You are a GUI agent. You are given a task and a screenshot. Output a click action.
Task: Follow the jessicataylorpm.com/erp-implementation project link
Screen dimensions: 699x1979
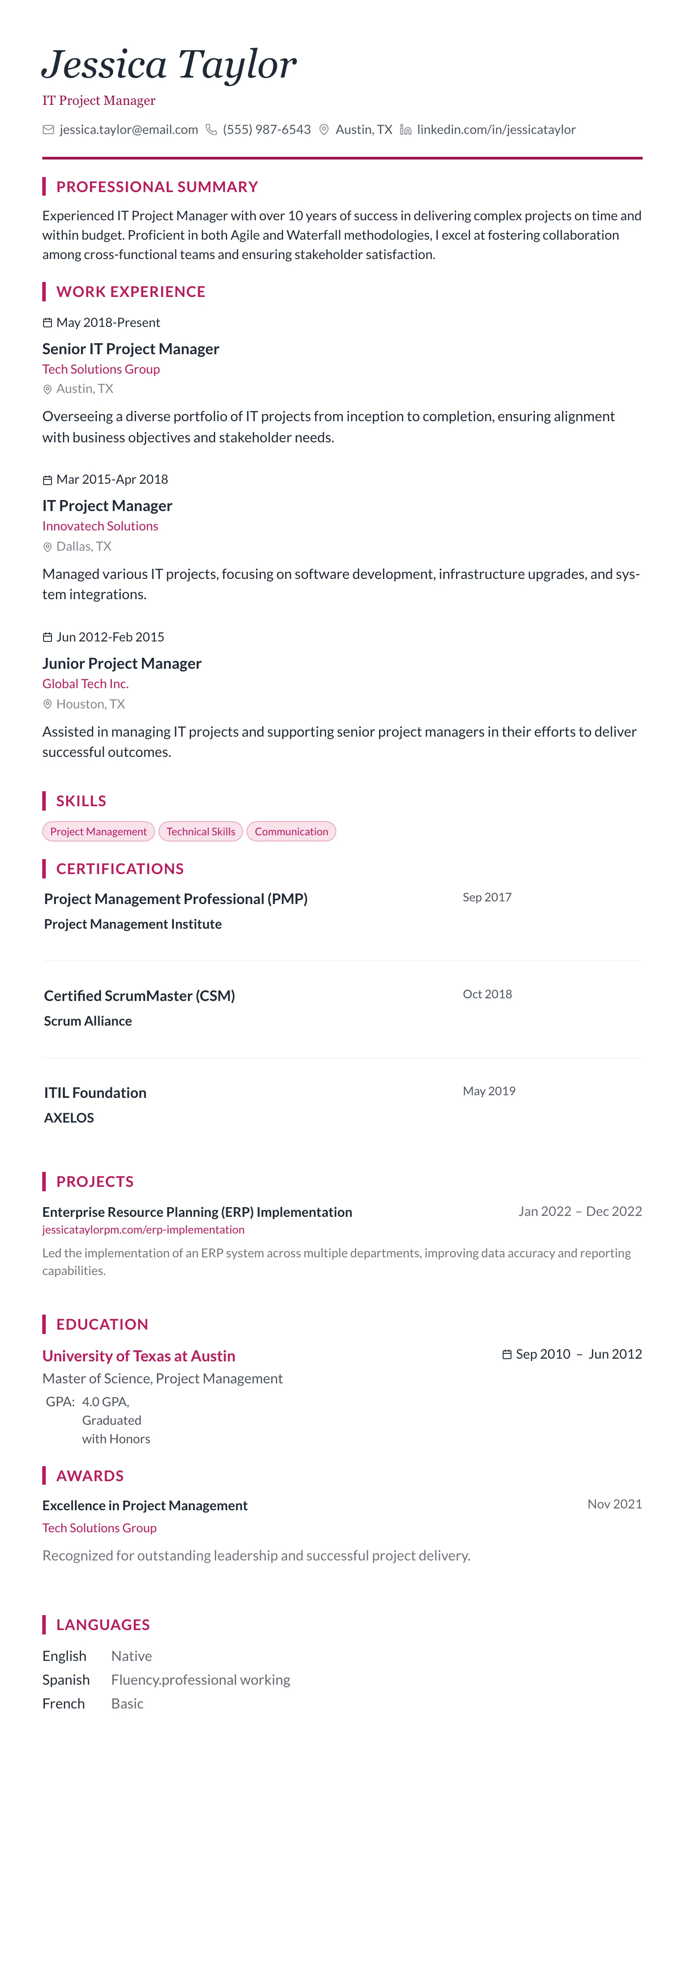point(143,1230)
